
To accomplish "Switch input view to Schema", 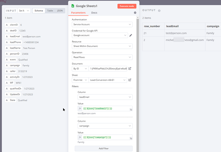I will click(39, 11).
